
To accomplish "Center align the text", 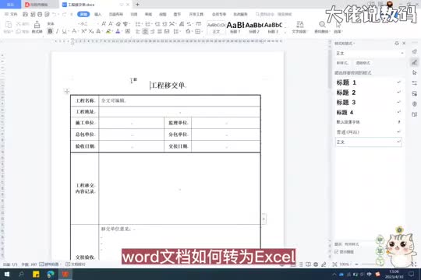I will [145, 31].
